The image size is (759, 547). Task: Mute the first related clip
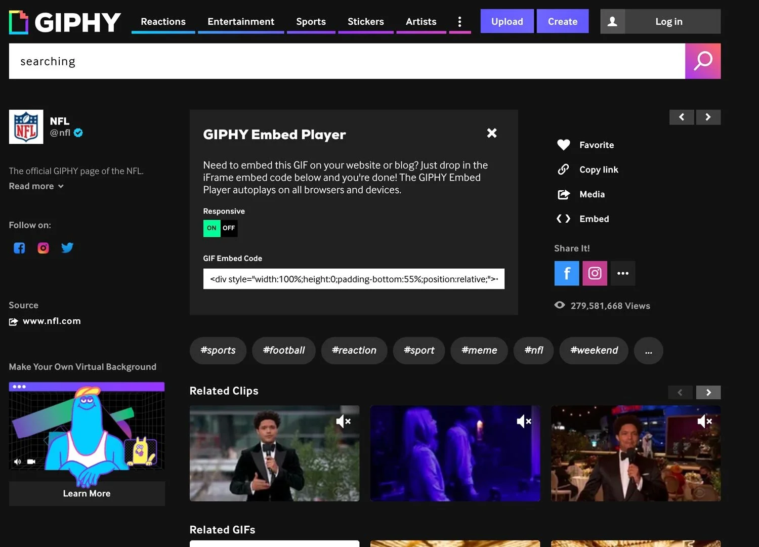[344, 421]
